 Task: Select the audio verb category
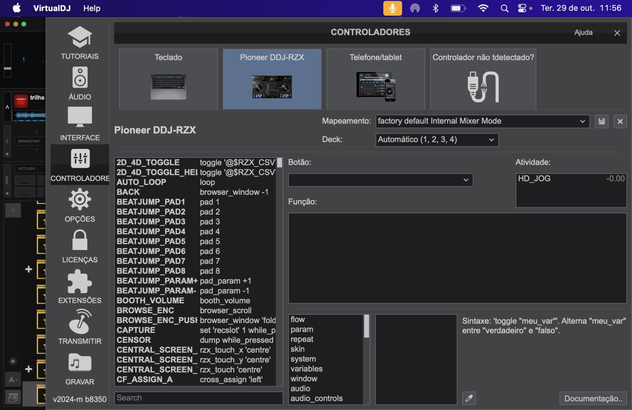click(326, 389)
